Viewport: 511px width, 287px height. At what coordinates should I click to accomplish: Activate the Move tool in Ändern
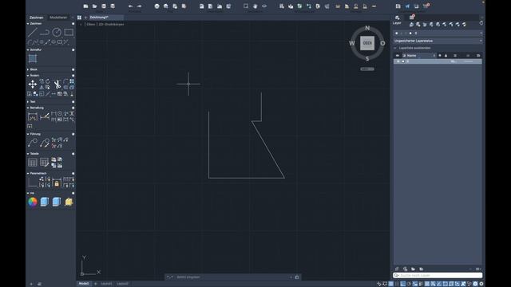click(x=33, y=85)
